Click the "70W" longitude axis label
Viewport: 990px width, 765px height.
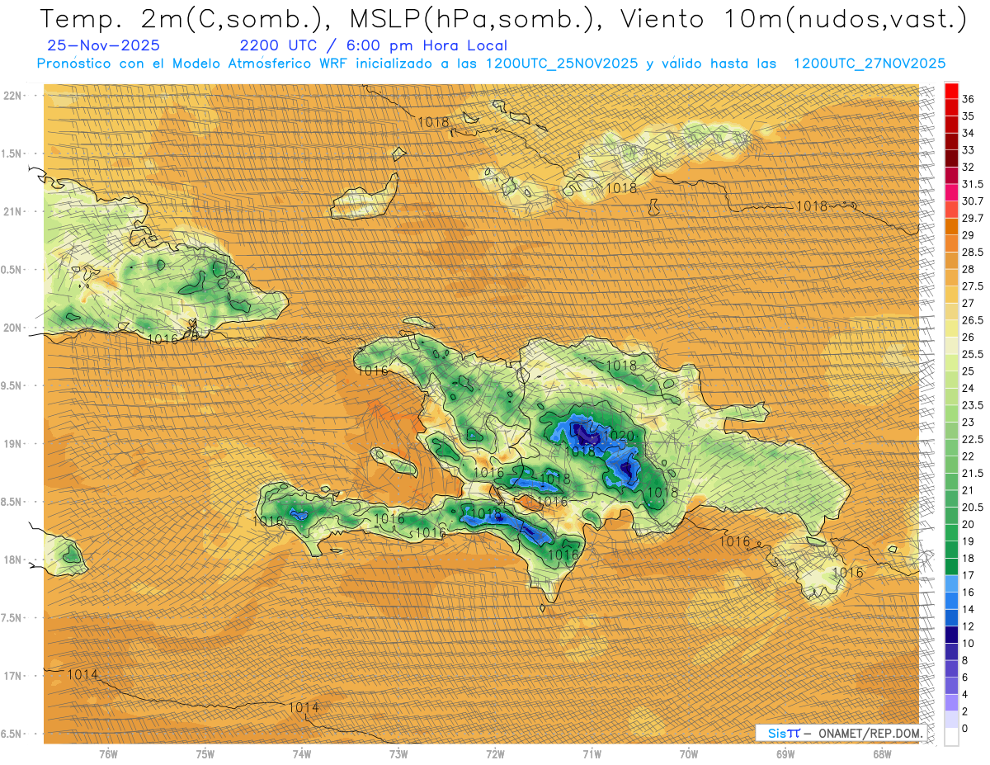[689, 753]
